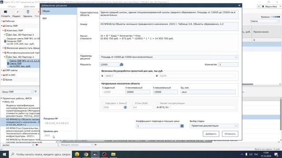282x158 pixels.
Task: Click the volume icon in system tray
Action: (251, 154)
